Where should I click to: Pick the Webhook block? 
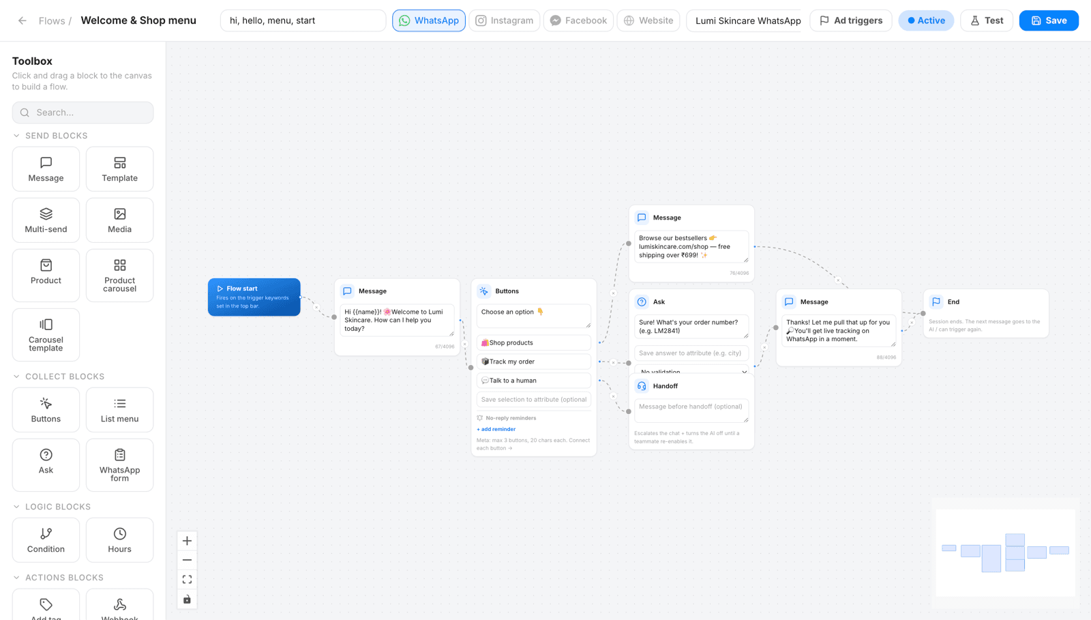119,605
